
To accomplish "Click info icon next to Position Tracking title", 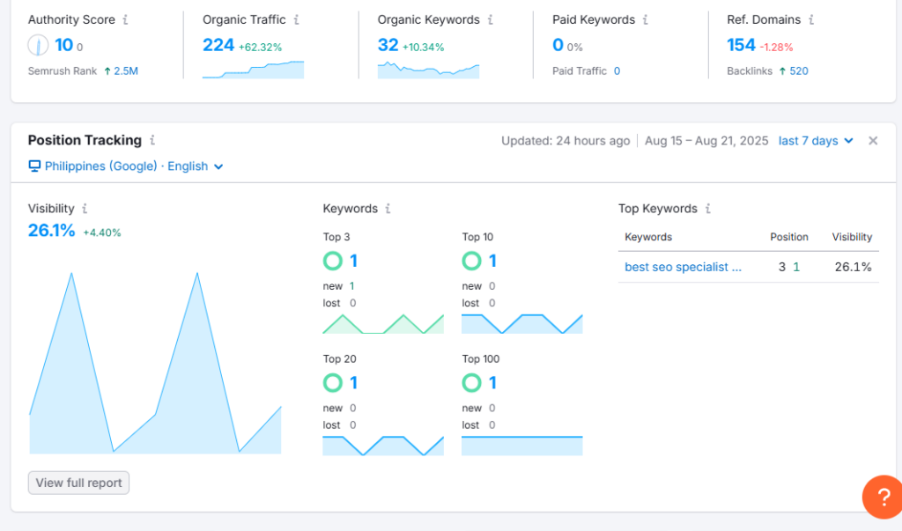I will [x=152, y=140].
